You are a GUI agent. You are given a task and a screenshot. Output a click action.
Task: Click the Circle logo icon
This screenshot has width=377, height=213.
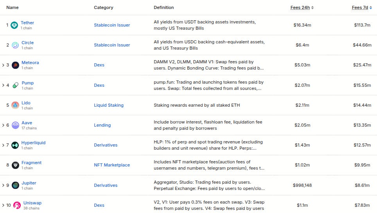pos(15,45)
